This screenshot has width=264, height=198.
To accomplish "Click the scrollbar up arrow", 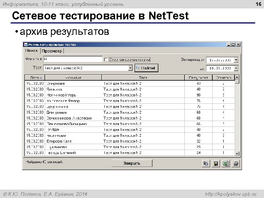I will tap(237, 77).
